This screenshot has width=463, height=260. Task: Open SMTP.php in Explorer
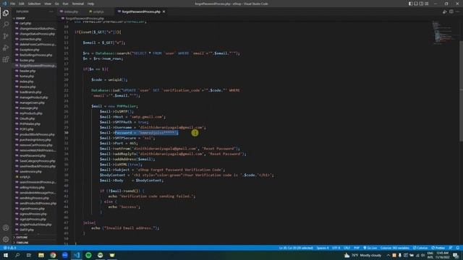click(27, 230)
